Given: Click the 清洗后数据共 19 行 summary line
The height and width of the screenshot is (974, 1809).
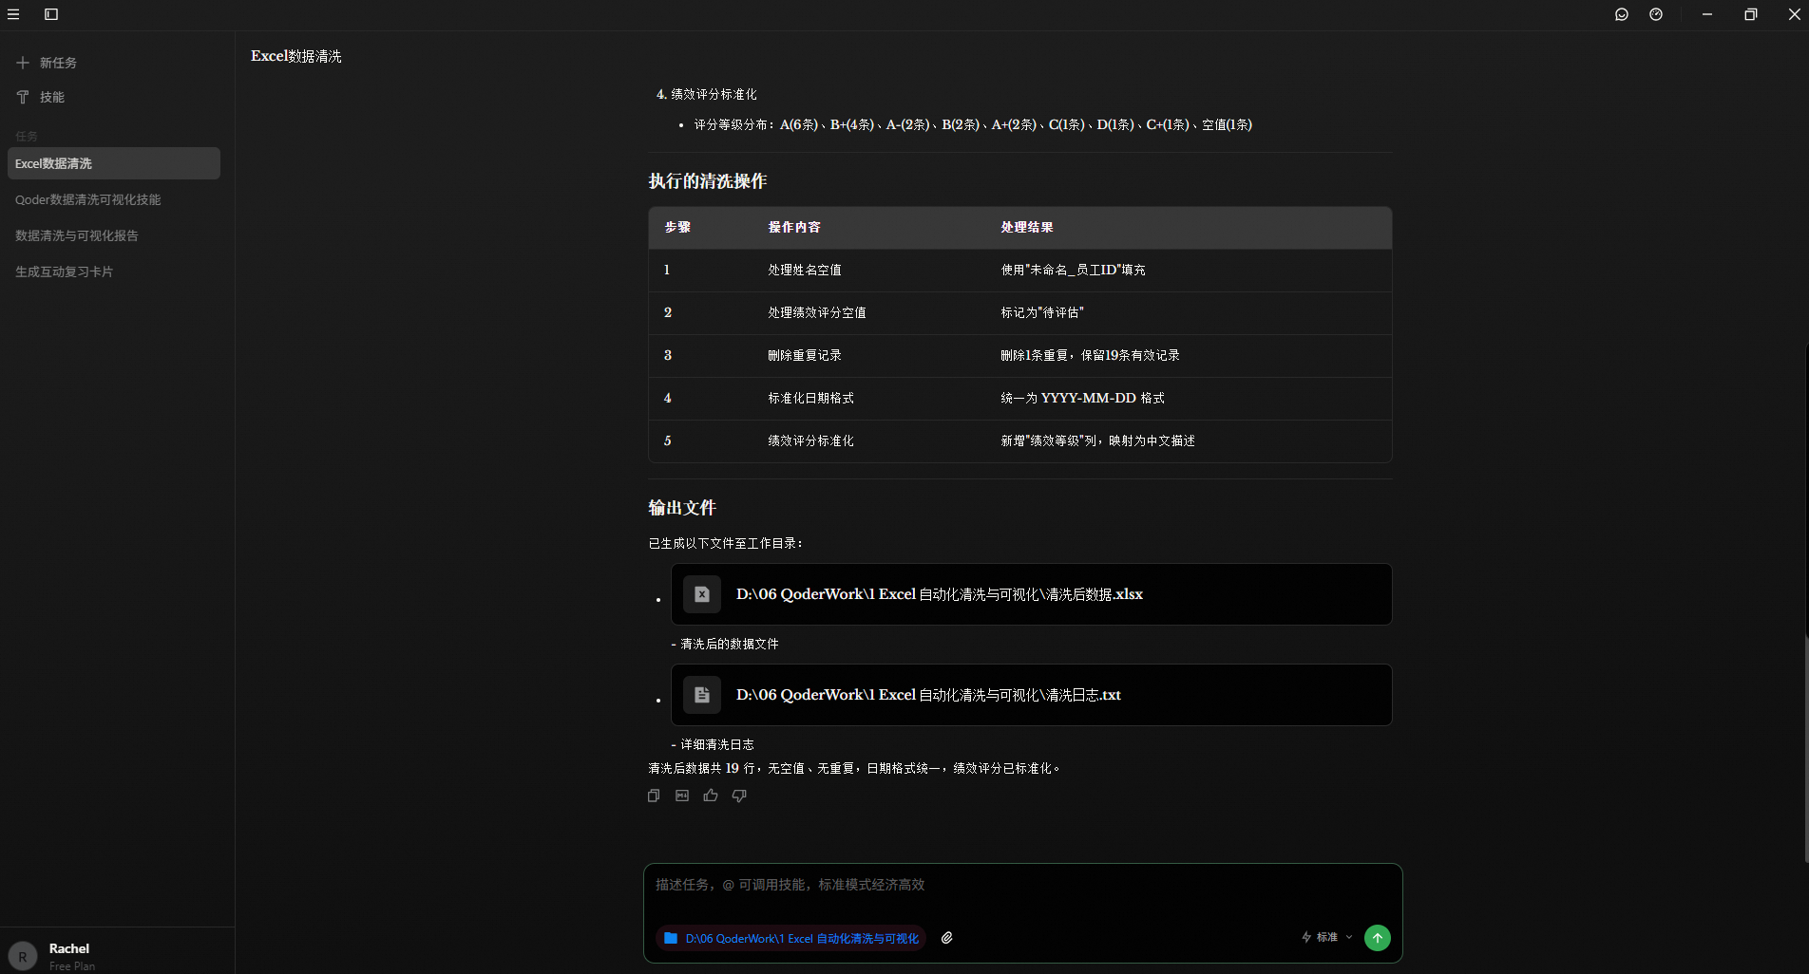Looking at the screenshot, I should coord(854,769).
